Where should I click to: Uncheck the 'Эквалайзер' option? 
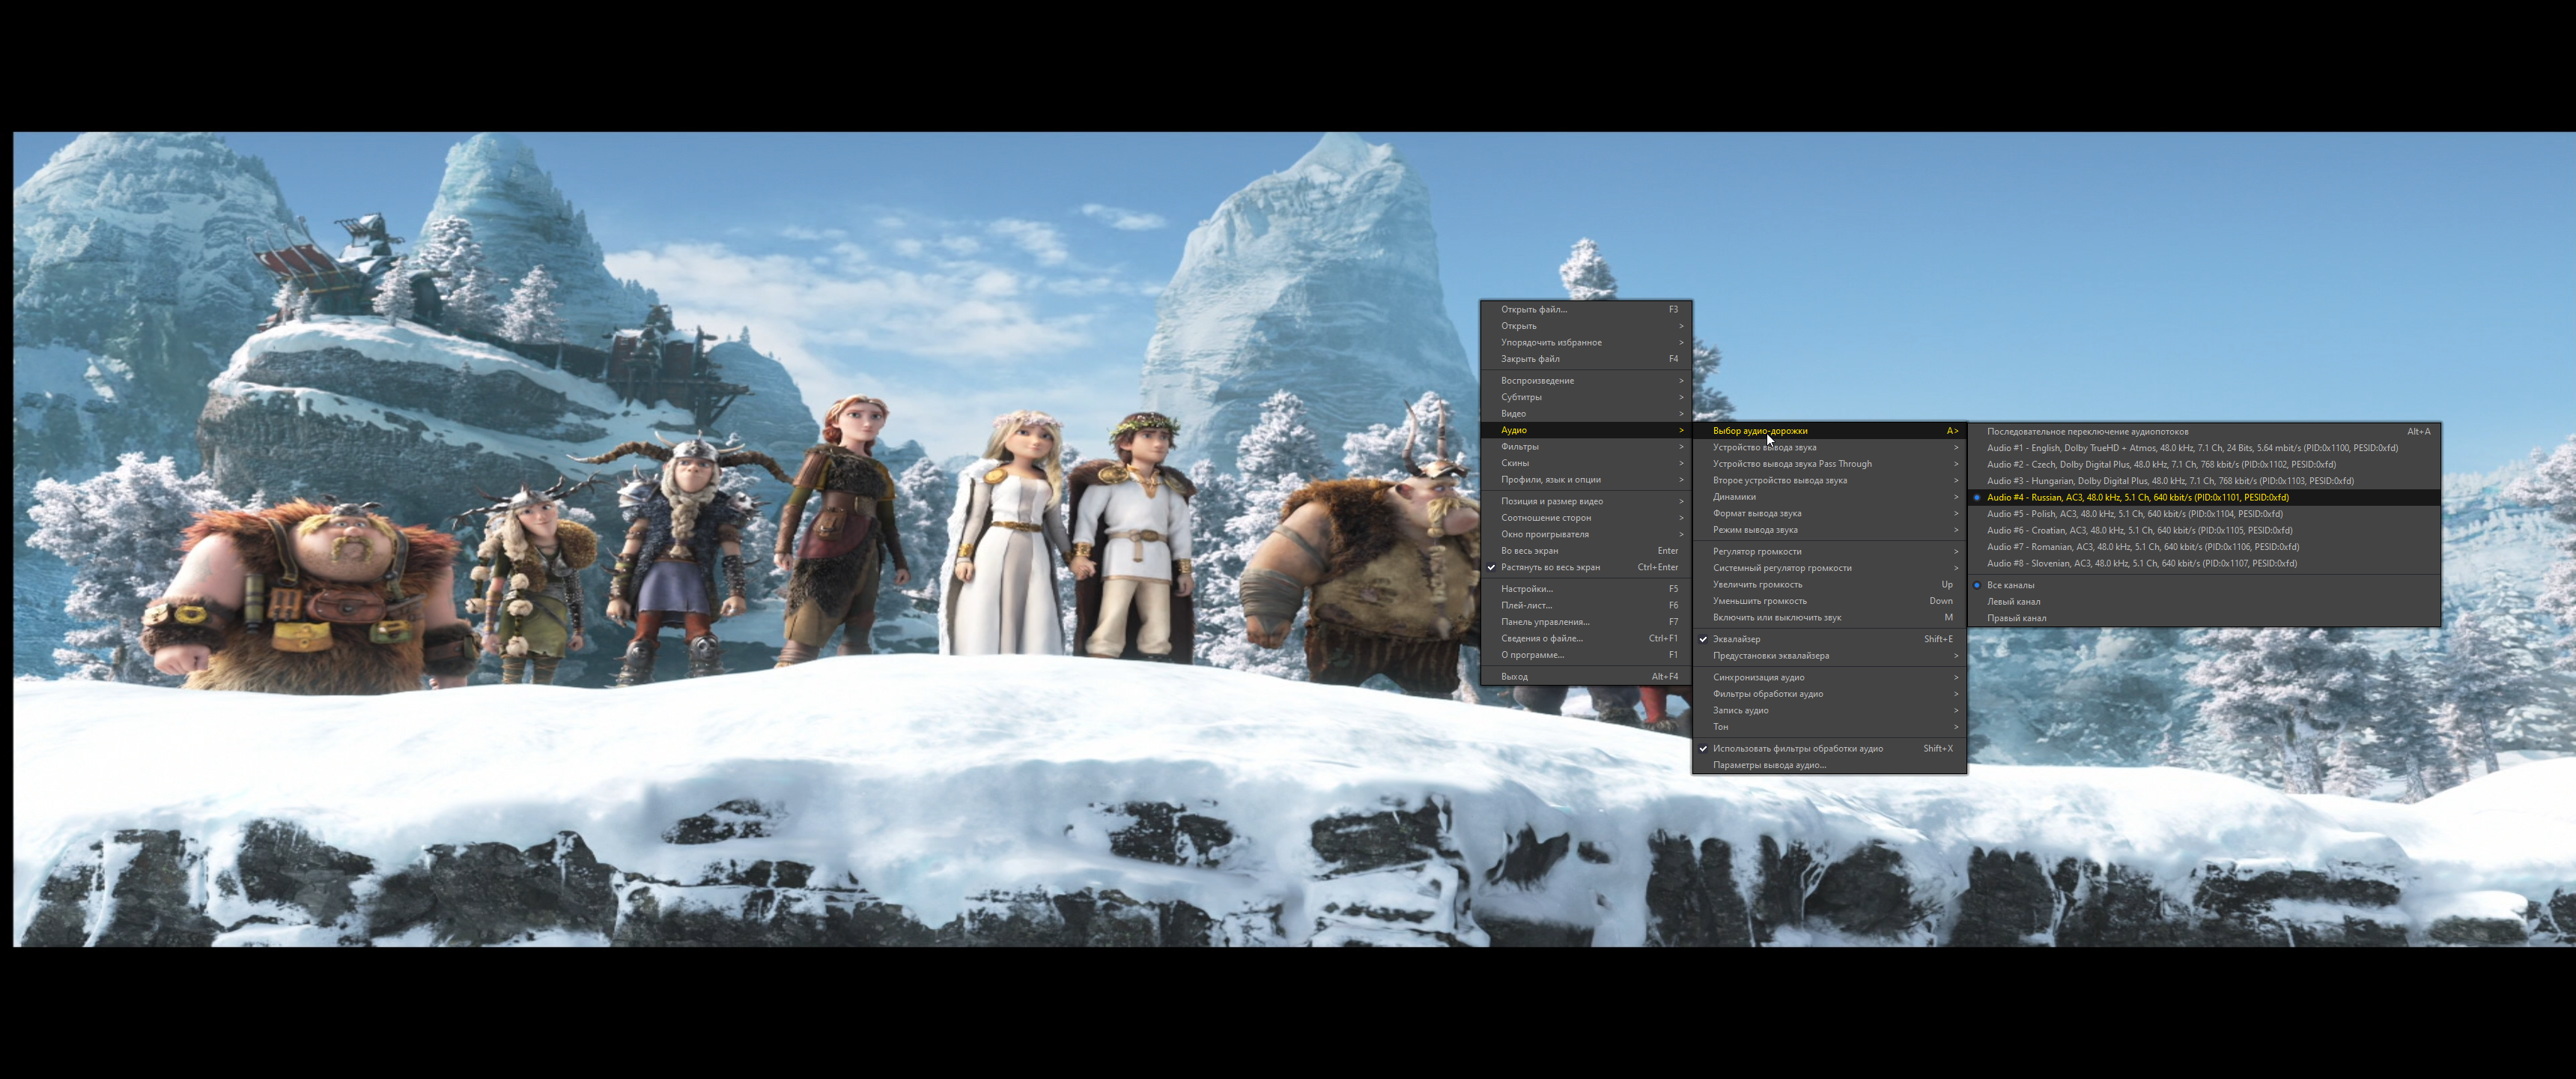coord(1829,638)
